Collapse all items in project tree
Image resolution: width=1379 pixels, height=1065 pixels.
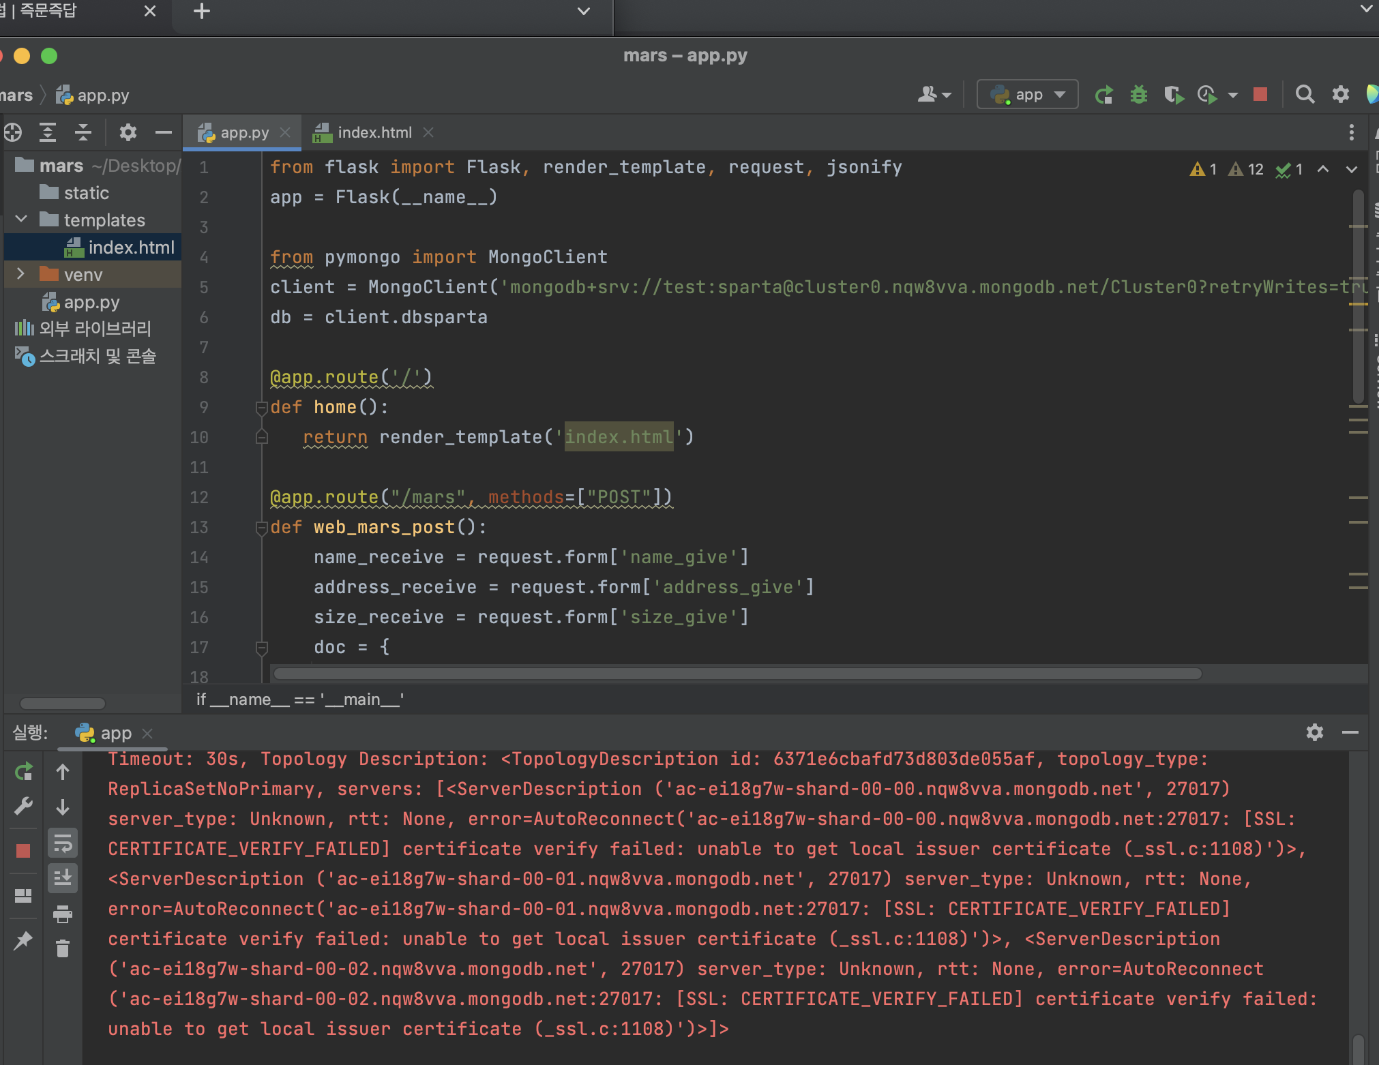[83, 132]
